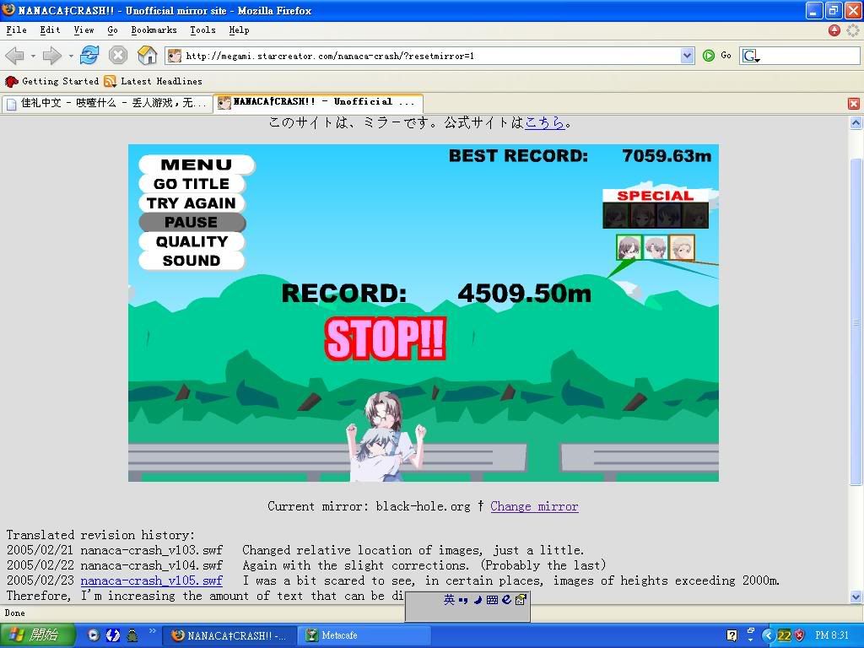Viewport: 864px width, 648px height.
Task: Switch to Metacafe taskbar window
Action: click(366, 635)
